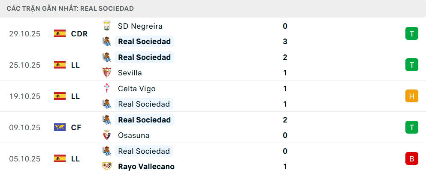Click the world icon beside CF
This screenshot has height=176, width=426.
click(60, 127)
